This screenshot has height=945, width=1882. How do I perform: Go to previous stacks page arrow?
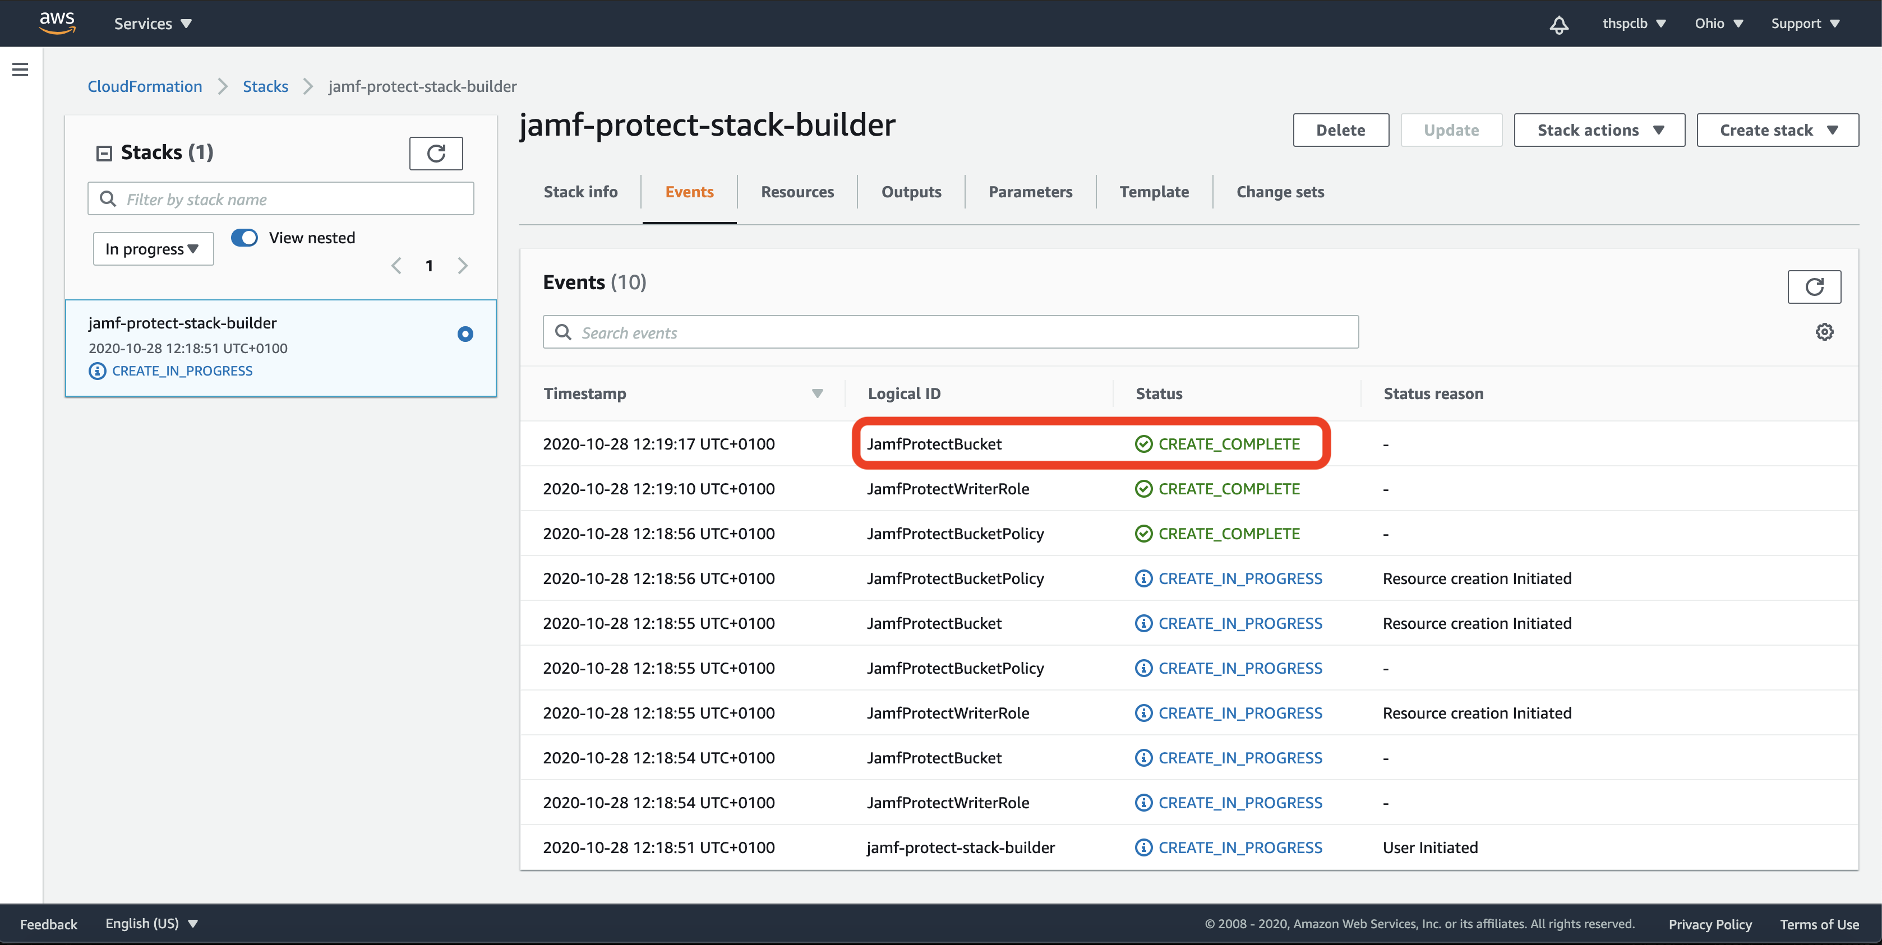(x=396, y=266)
